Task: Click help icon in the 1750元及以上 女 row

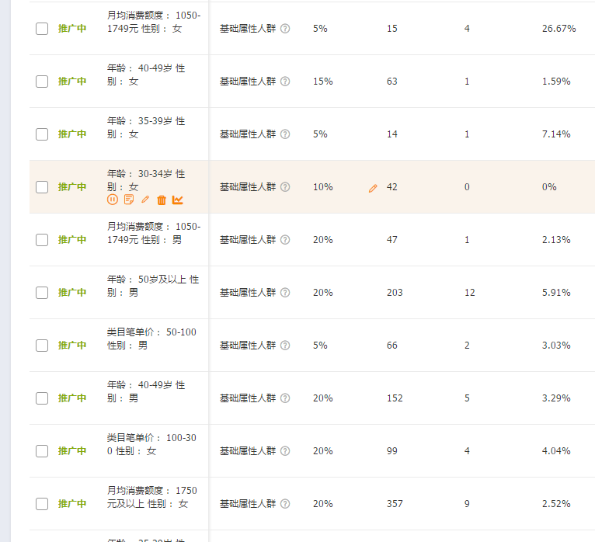Action: (x=285, y=504)
